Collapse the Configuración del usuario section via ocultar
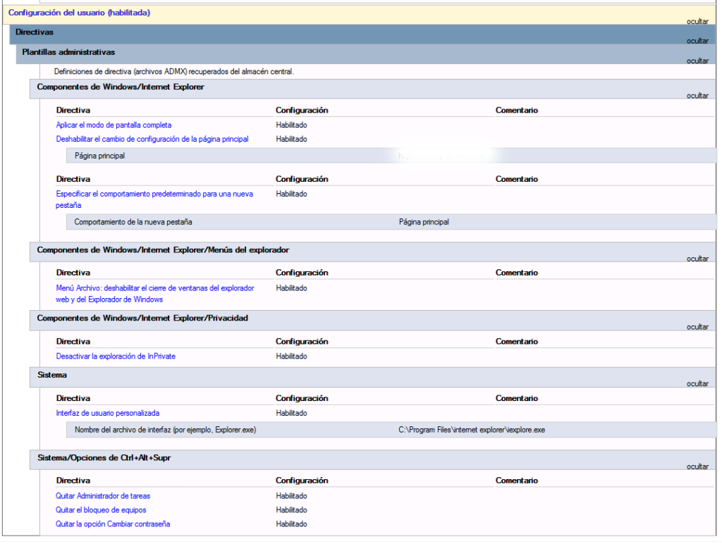Viewport: 722px width, 544px height. [x=697, y=21]
